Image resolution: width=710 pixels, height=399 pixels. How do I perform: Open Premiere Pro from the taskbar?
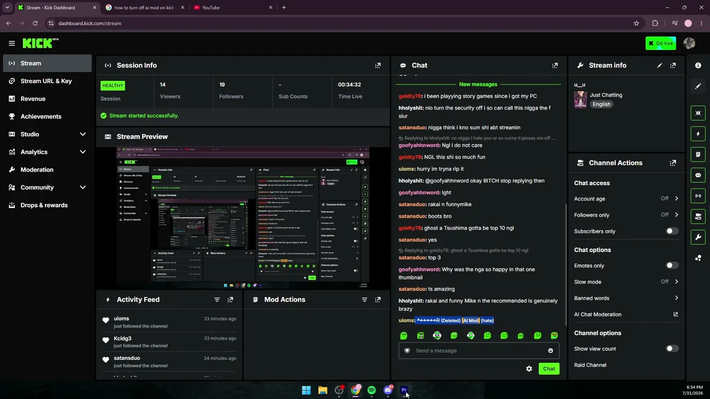[404, 390]
